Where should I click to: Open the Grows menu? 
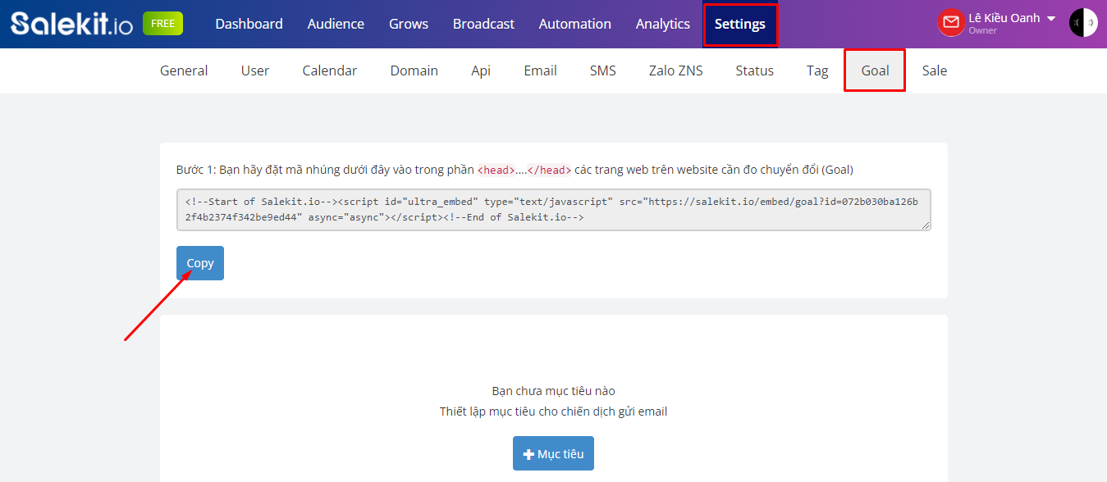point(409,24)
